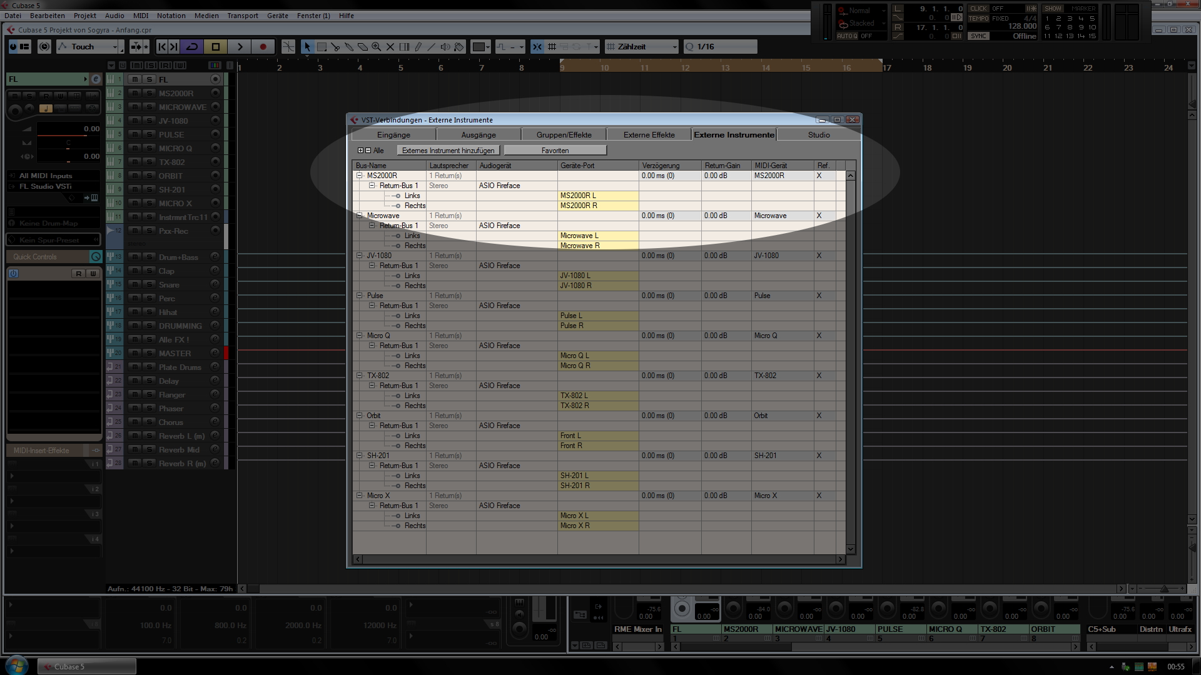Solo the PULSE track
The width and height of the screenshot is (1201, 675).
coord(149,134)
